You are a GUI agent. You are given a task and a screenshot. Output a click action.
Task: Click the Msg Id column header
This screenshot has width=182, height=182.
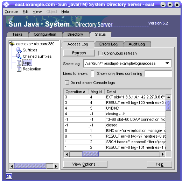(97, 92)
